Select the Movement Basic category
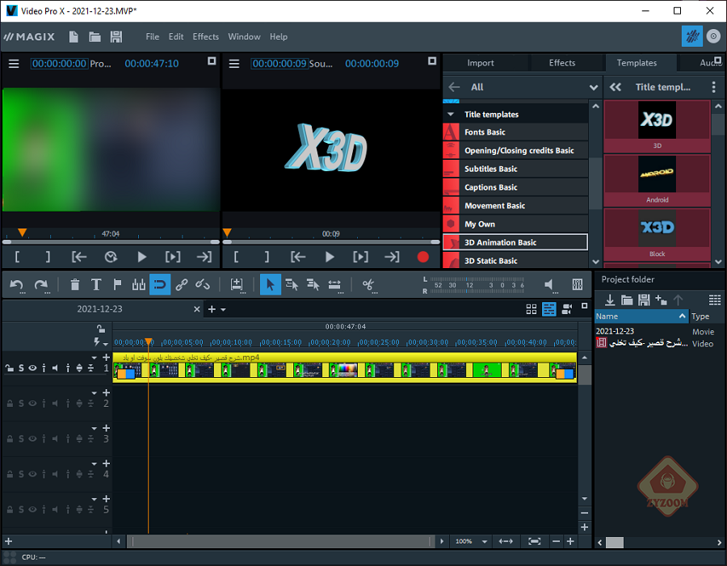Viewport: 727px width, 566px height. [x=515, y=205]
